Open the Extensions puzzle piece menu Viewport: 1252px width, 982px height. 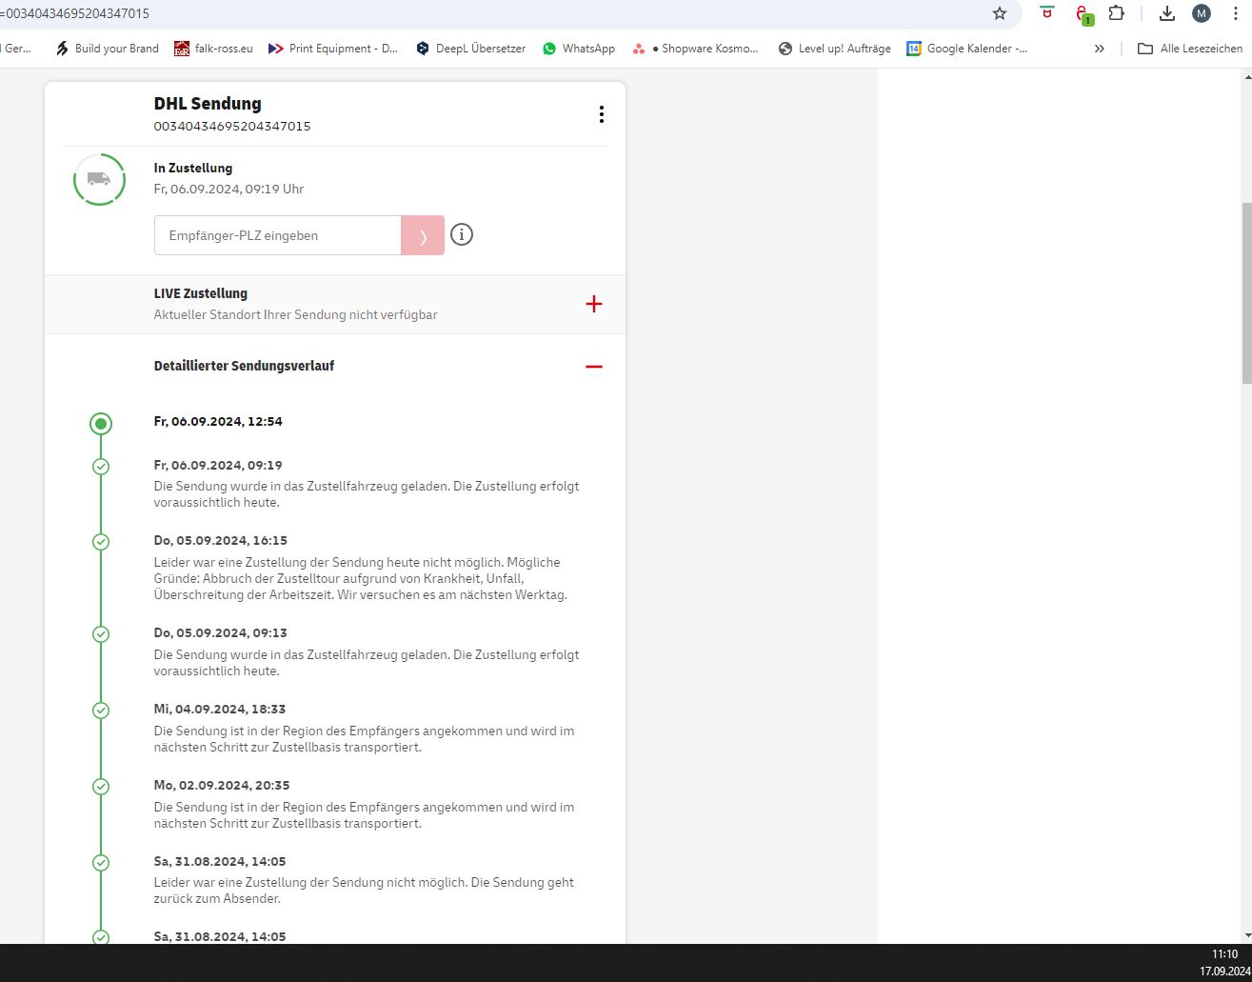[1117, 13]
